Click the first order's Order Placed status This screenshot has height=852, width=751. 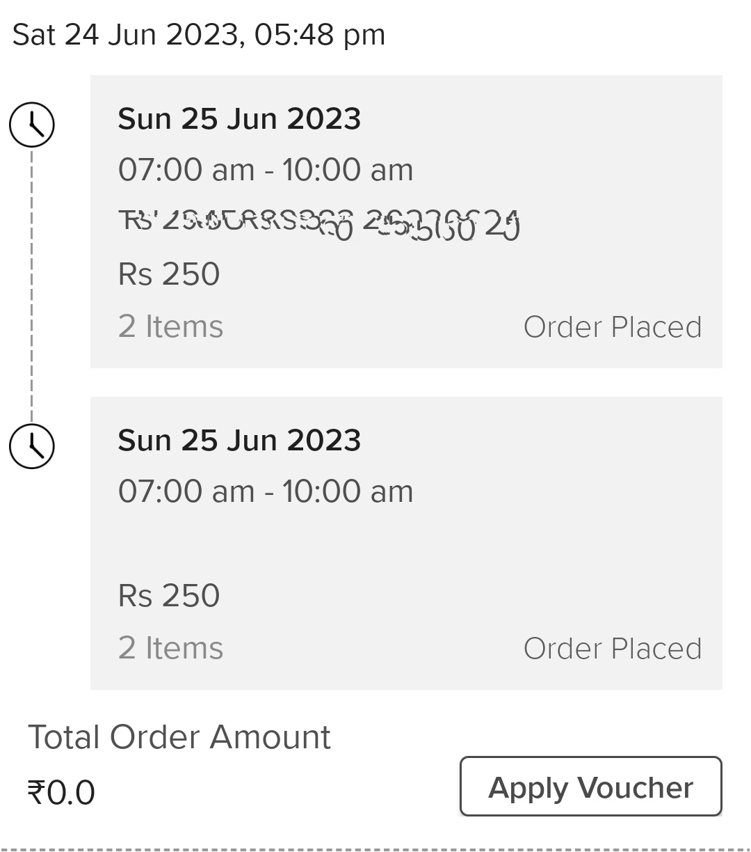(612, 327)
